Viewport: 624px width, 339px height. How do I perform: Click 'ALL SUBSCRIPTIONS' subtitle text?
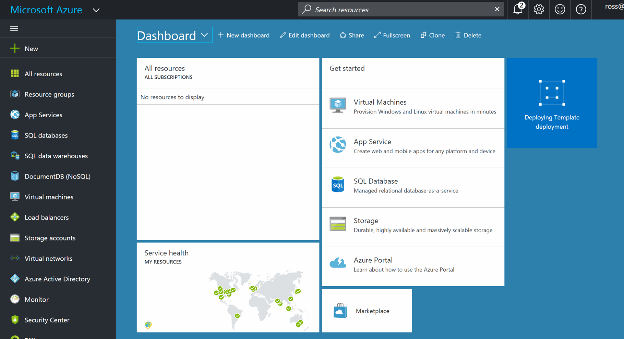(x=168, y=77)
